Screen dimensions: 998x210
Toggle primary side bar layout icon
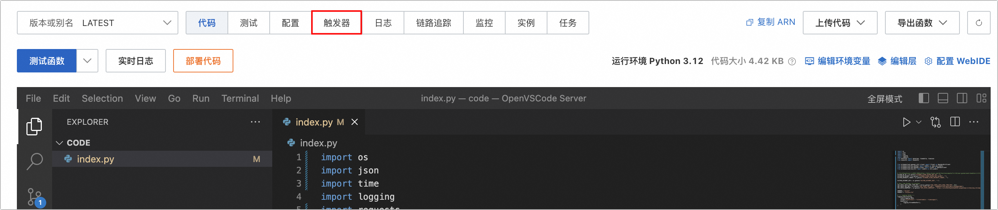[x=924, y=98]
